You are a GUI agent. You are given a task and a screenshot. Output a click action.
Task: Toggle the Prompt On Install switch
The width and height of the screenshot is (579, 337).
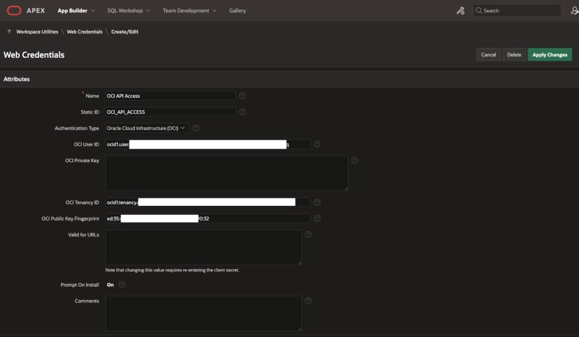click(110, 285)
